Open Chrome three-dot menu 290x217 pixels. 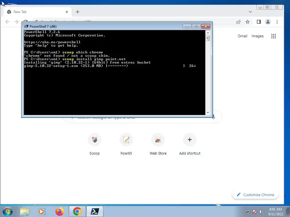[x=277, y=22]
